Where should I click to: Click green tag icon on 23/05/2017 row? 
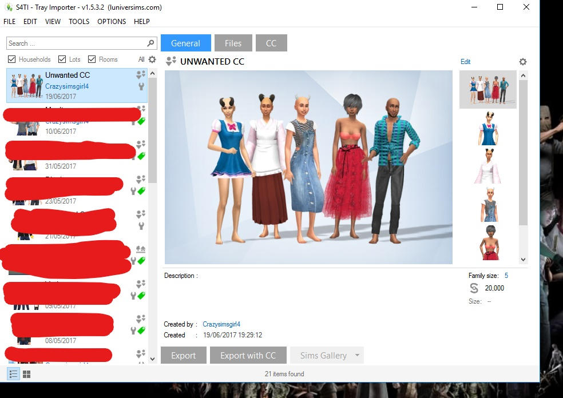(x=141, y=190)
